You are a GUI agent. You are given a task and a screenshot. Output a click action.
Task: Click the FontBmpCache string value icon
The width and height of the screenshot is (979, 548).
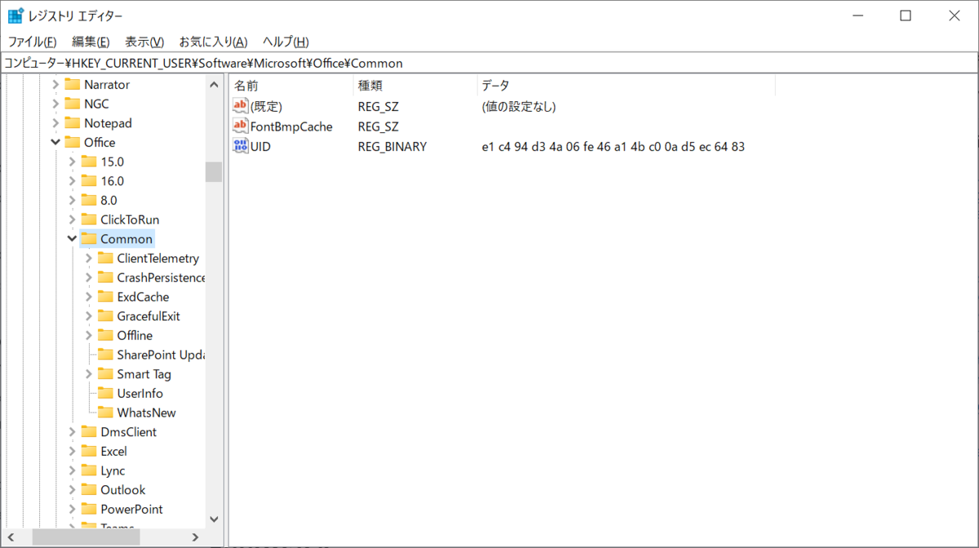[240, 126]
